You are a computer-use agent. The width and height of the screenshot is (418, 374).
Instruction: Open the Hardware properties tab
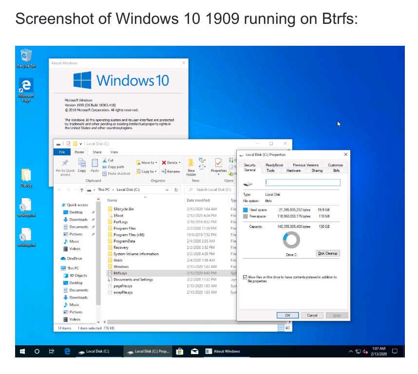point(293,170)
